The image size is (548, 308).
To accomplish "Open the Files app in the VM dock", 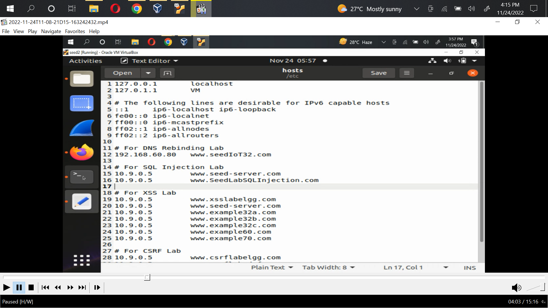I will tap(82, 79).
